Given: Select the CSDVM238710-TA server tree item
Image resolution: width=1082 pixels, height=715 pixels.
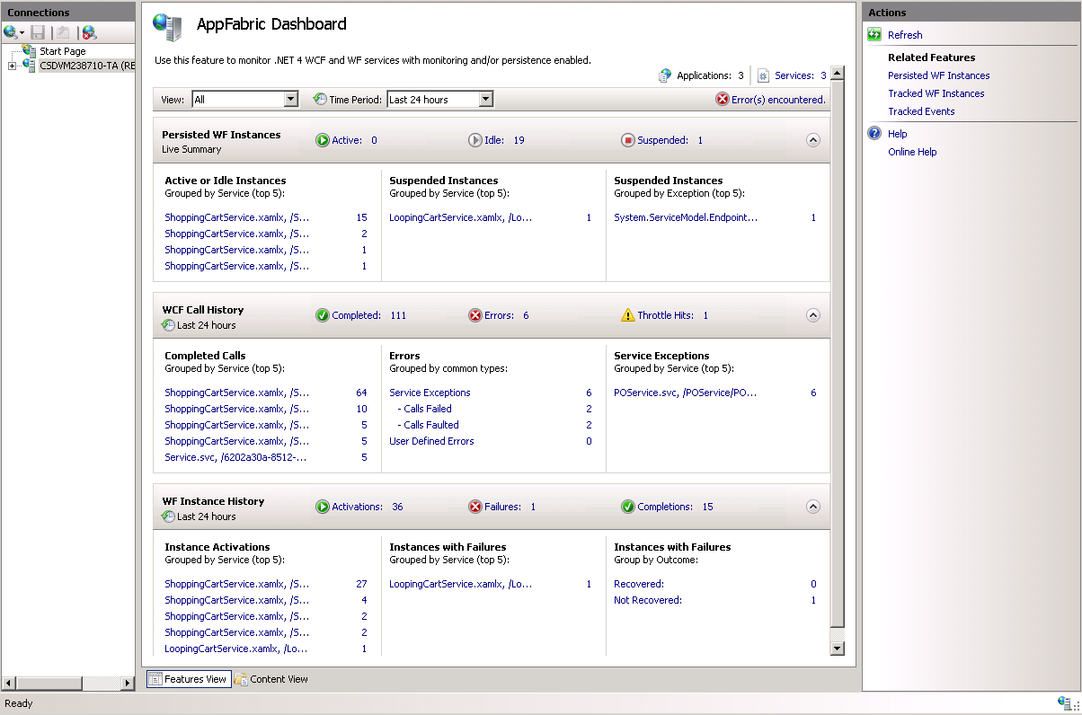Looking at the screenshot, I should 86,66.
